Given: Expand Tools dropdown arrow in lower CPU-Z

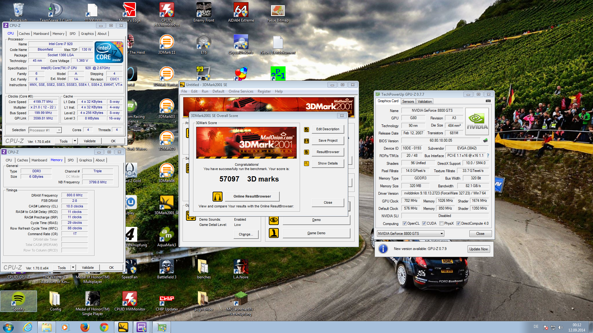Looking at the screenshot, I should 73,268.
